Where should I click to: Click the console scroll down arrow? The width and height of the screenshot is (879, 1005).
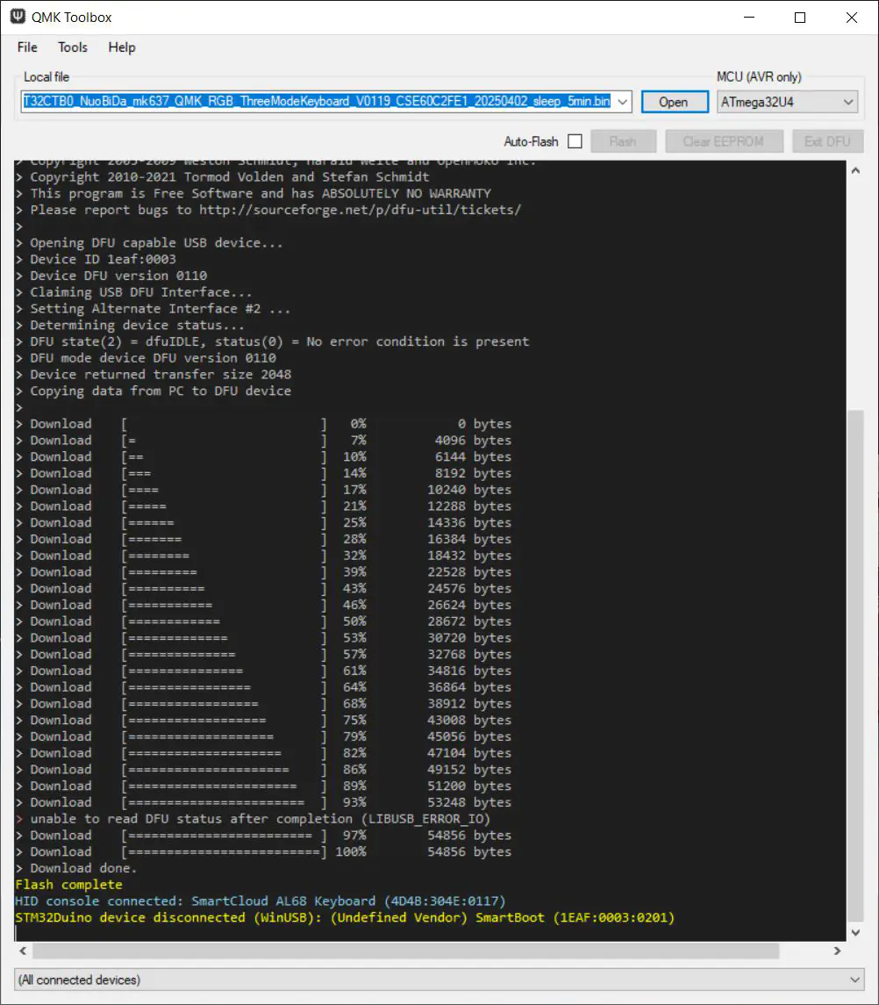pyautogui.click(x=855, y=932)
